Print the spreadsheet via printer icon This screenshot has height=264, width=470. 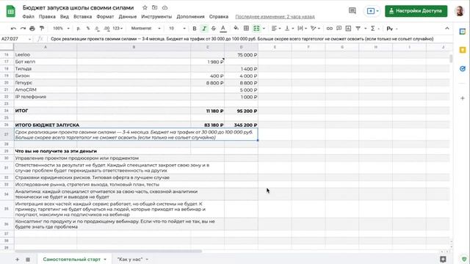coord(32,29)
